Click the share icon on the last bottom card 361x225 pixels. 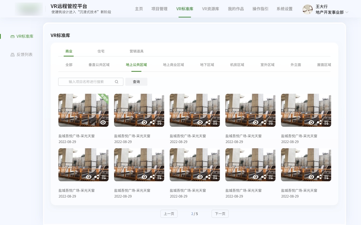(319, 177)
